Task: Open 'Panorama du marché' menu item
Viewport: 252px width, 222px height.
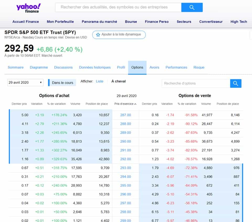Action: 99,22
